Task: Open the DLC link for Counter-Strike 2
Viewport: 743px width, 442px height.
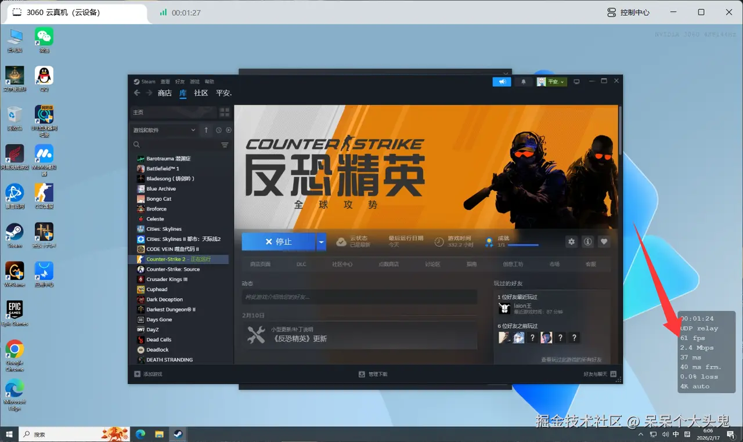Action: 301,264
